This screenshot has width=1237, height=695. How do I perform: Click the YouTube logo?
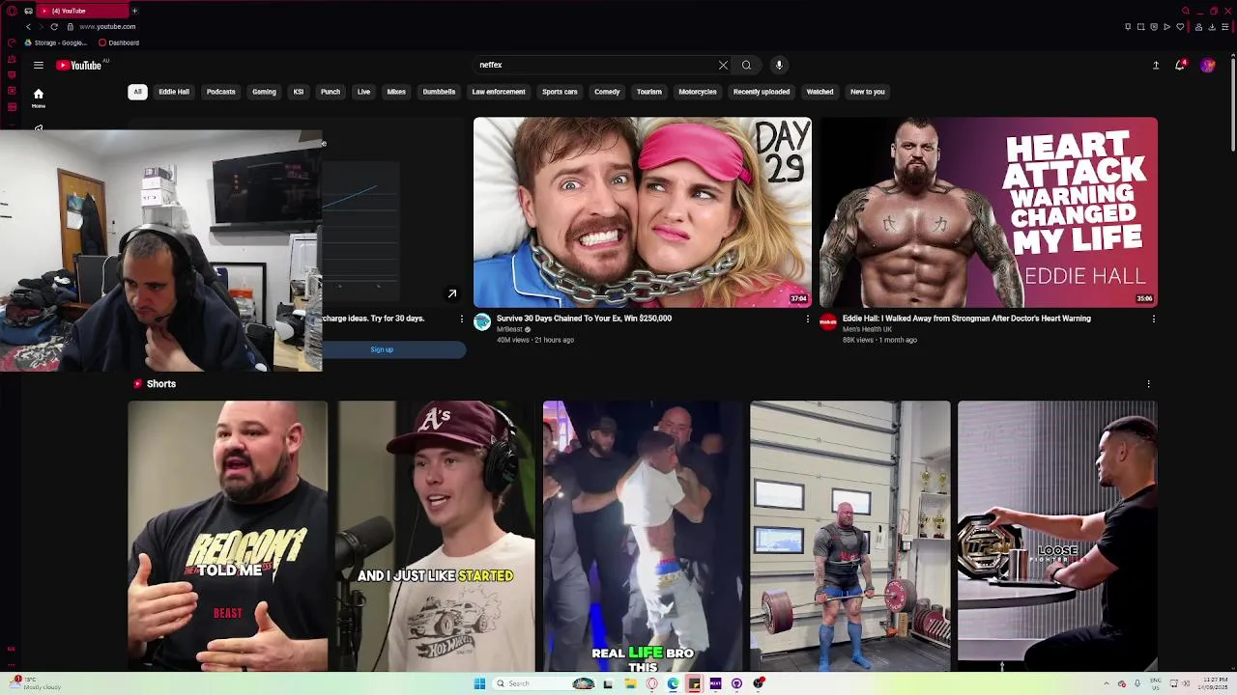point(79,65)
